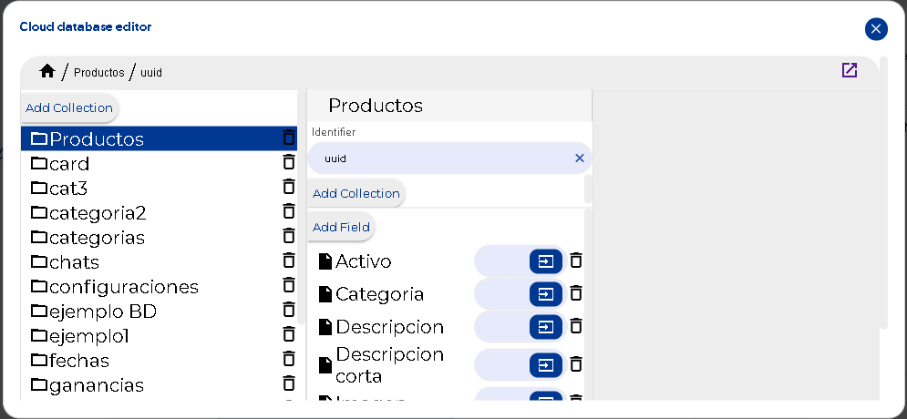The width and height of the screenshot is (907, 419).
Task: Click the Descripcion corta field value box
Action: [x=502, y=364]
